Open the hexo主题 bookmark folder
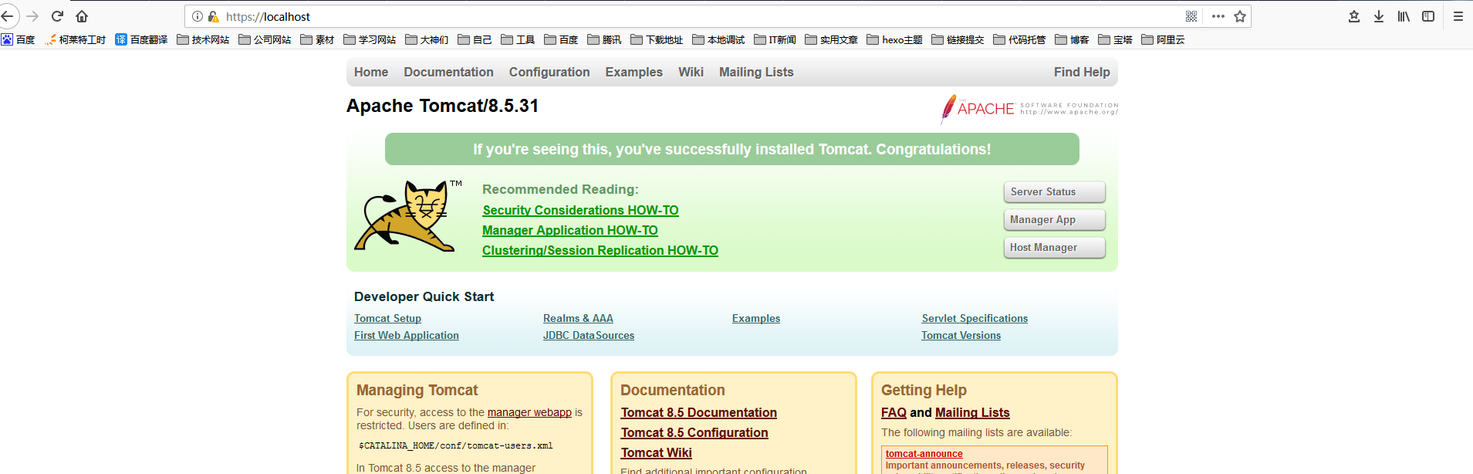This screenshot has width=1473, height=474. (894, 39)
